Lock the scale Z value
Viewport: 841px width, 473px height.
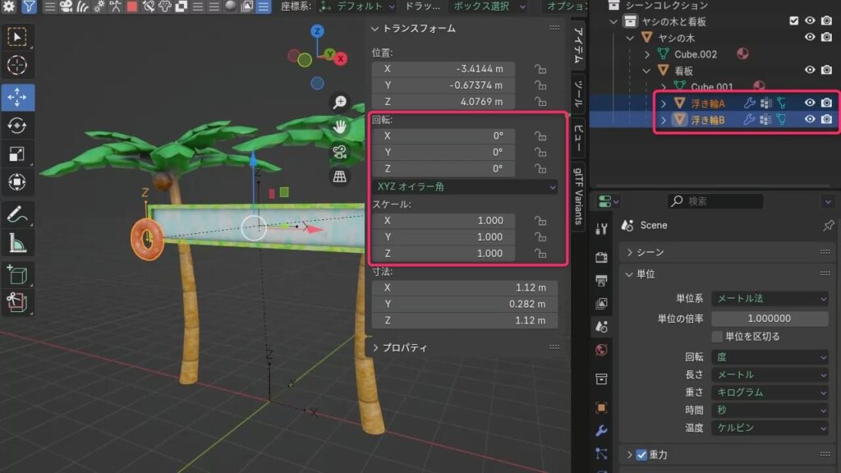pyautogui.click(x=540, y=253)
